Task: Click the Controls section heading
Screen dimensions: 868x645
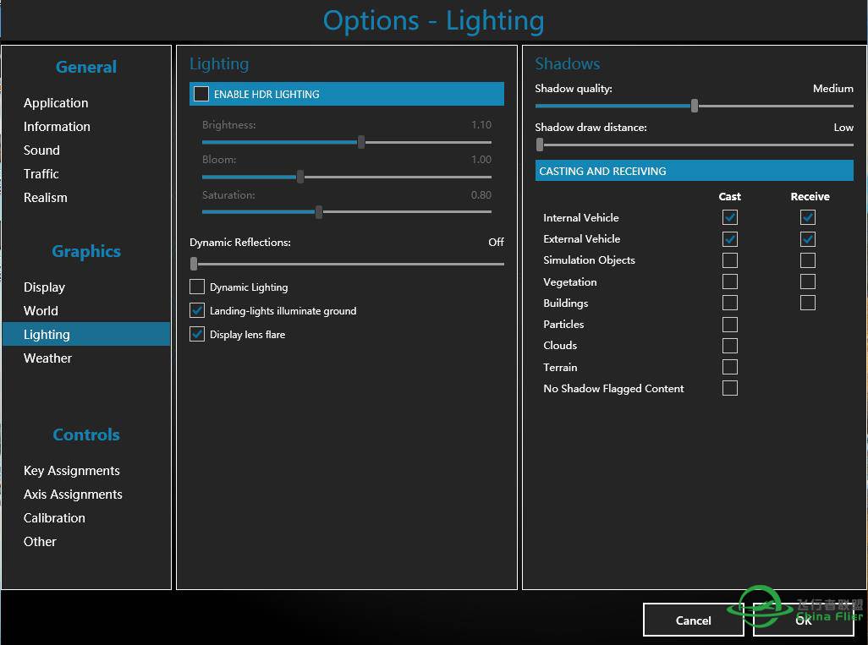Action: click(85, 435)
